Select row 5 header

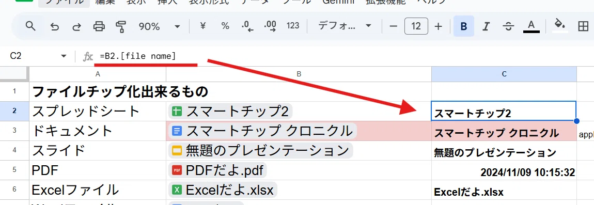tap(14, 170)
